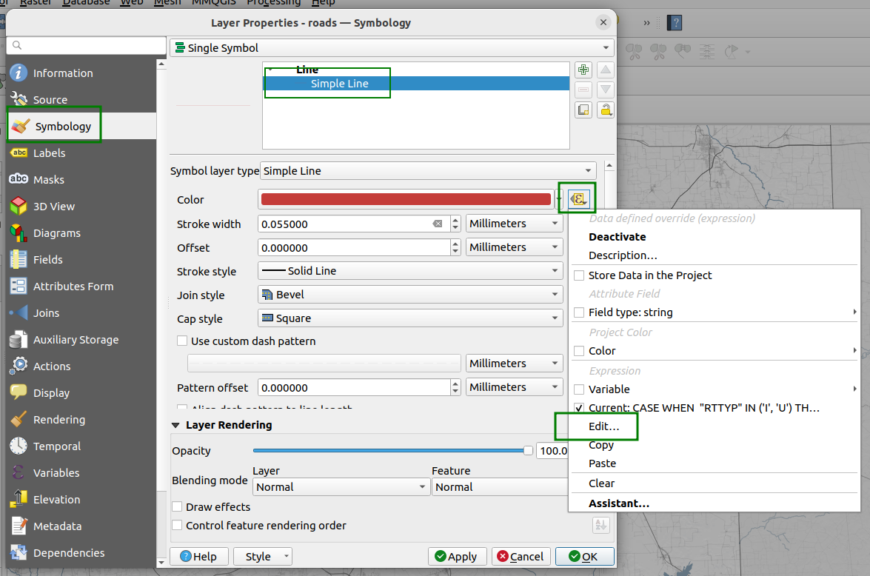Open the Diagrams settings page
This screenshot has height=576, width=870.
click(x=56, y=233)
